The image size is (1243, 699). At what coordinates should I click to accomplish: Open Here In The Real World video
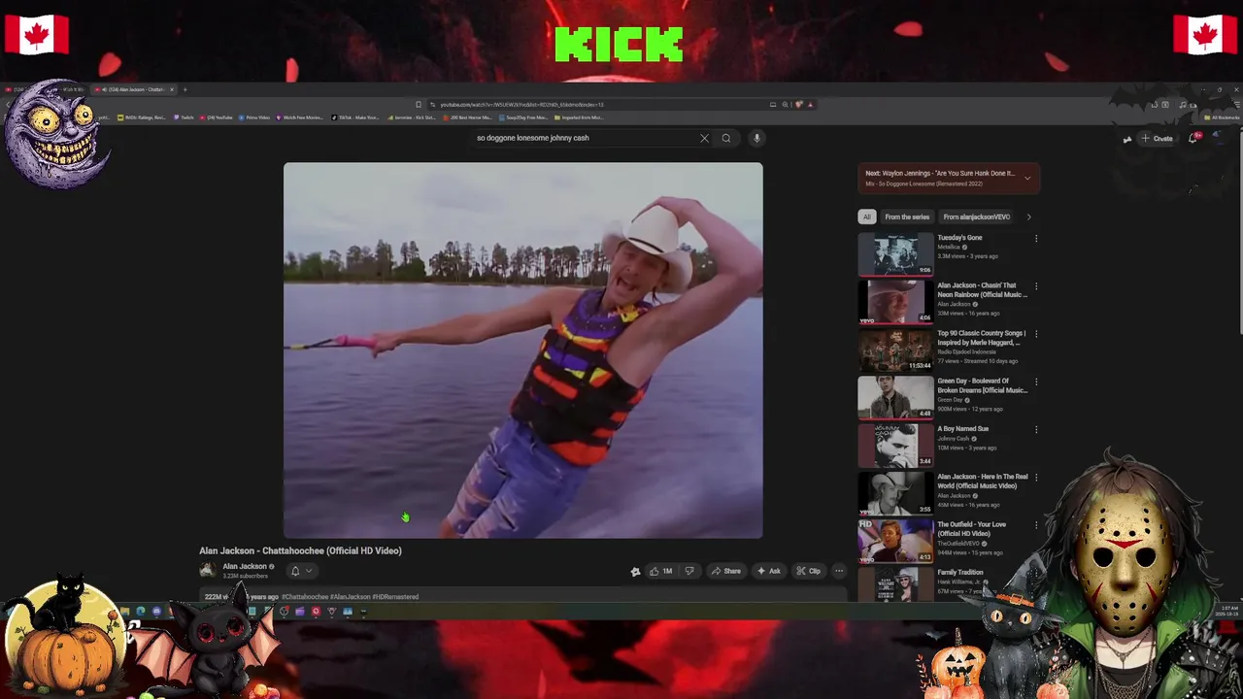pos(895,492)
